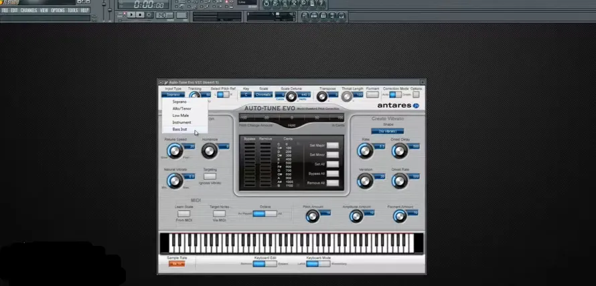Viewport: 596px width, 286px height.
Task: Click the Retune Speed knob
Action: click(175, 151)
